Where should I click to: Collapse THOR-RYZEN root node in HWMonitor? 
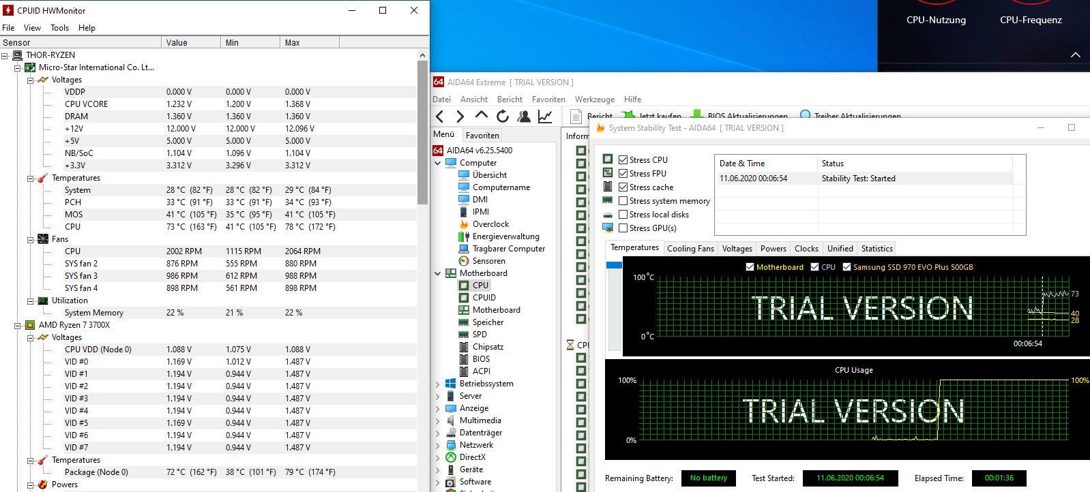pyautogui.click(x=5, y=55)
